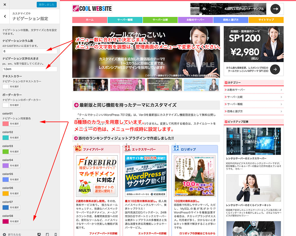The image size is (296, 236).
Task: Open the OK-gesture woman pickup thumbnail
Action: pos(254,188)
